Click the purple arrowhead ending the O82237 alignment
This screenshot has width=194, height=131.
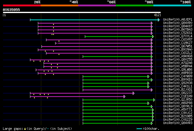click(134, 93)
